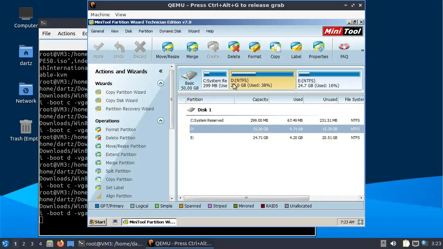The width and height of the screenshot is (443, 249).
Task: Open the Dynamic Disk menu
Action: pyautogui.click(x=170, y=31)
